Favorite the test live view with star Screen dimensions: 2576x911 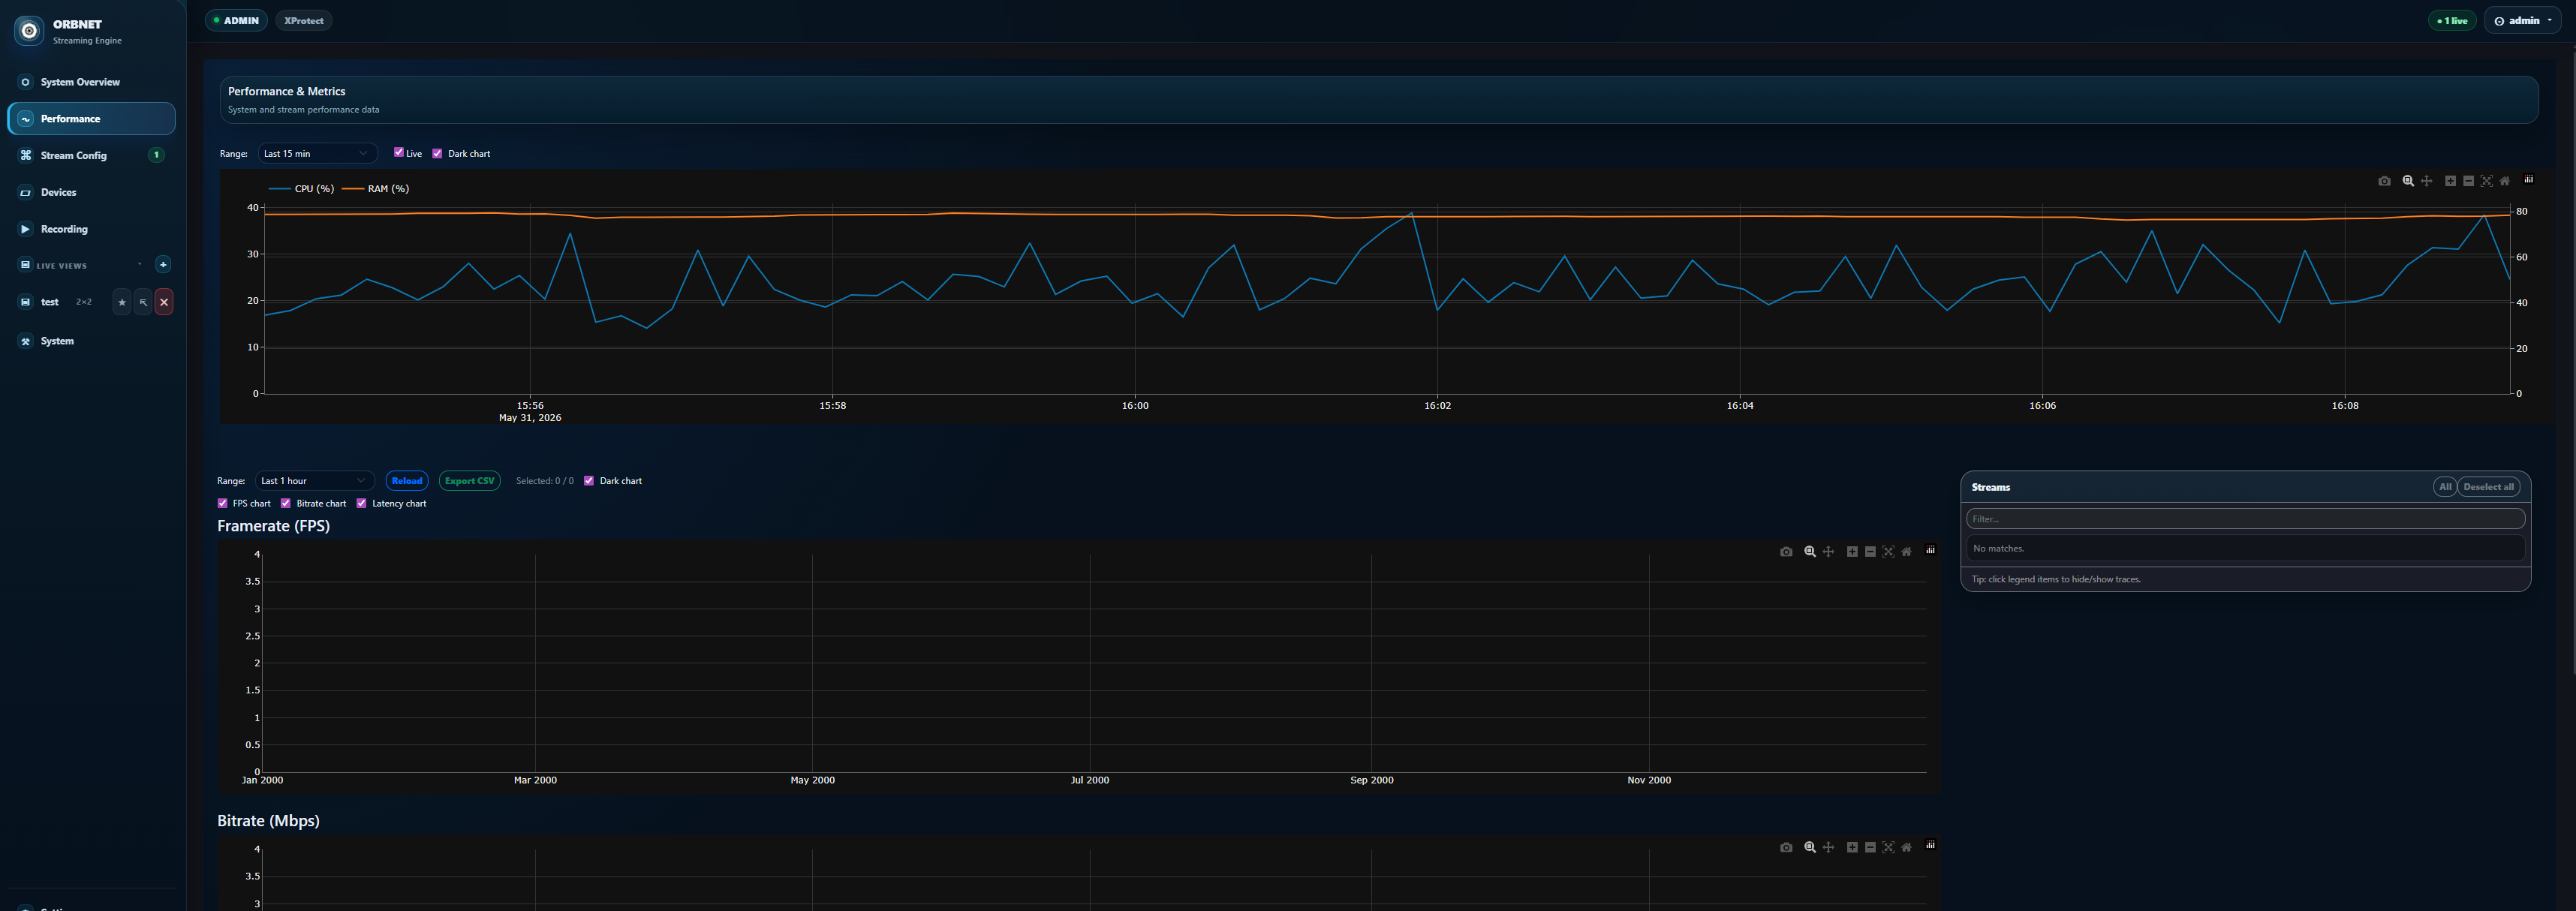(122, 302)
